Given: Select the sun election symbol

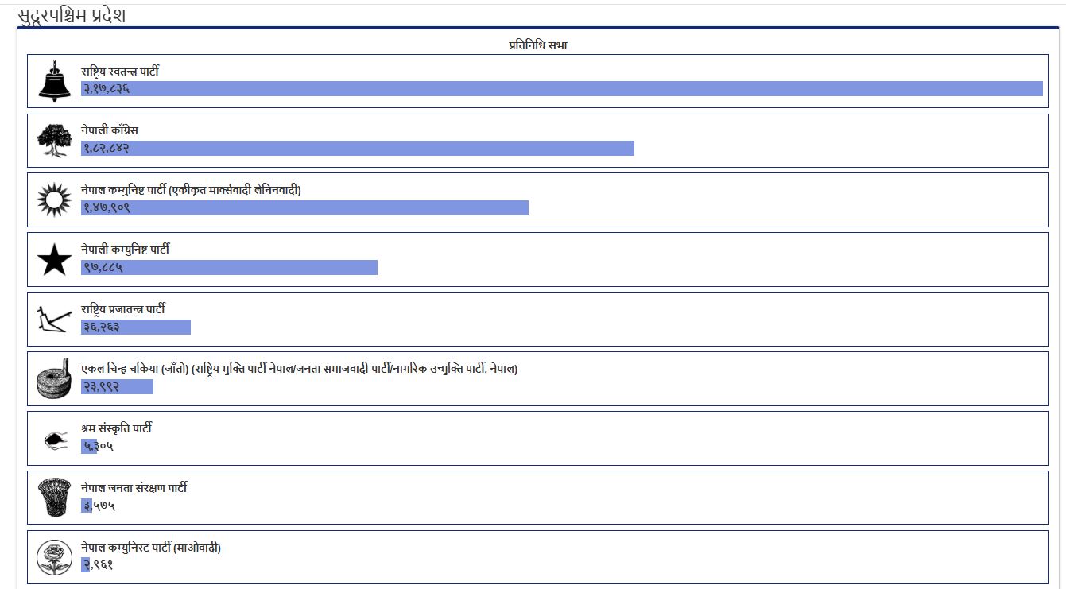Looking at the screenshot, I should (x=54, y=200).
